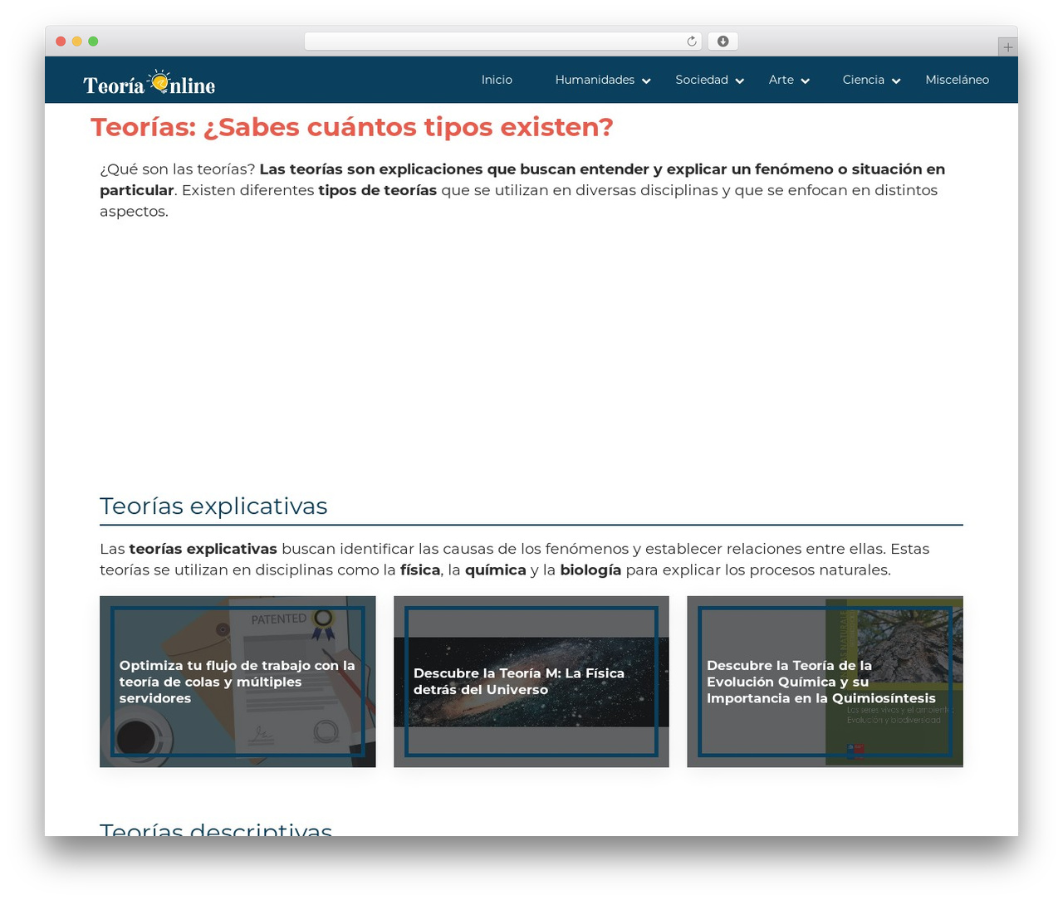Go to the Inicio menu item

pyautogui.click(x=497, y=80)
